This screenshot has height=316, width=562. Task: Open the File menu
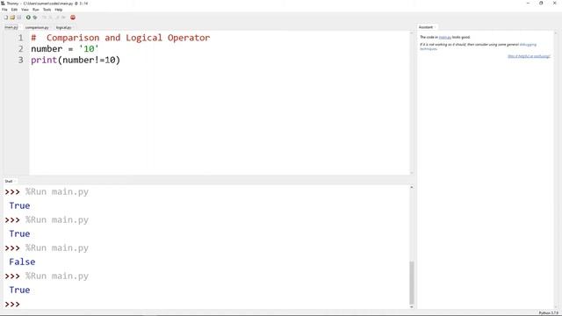4,10
